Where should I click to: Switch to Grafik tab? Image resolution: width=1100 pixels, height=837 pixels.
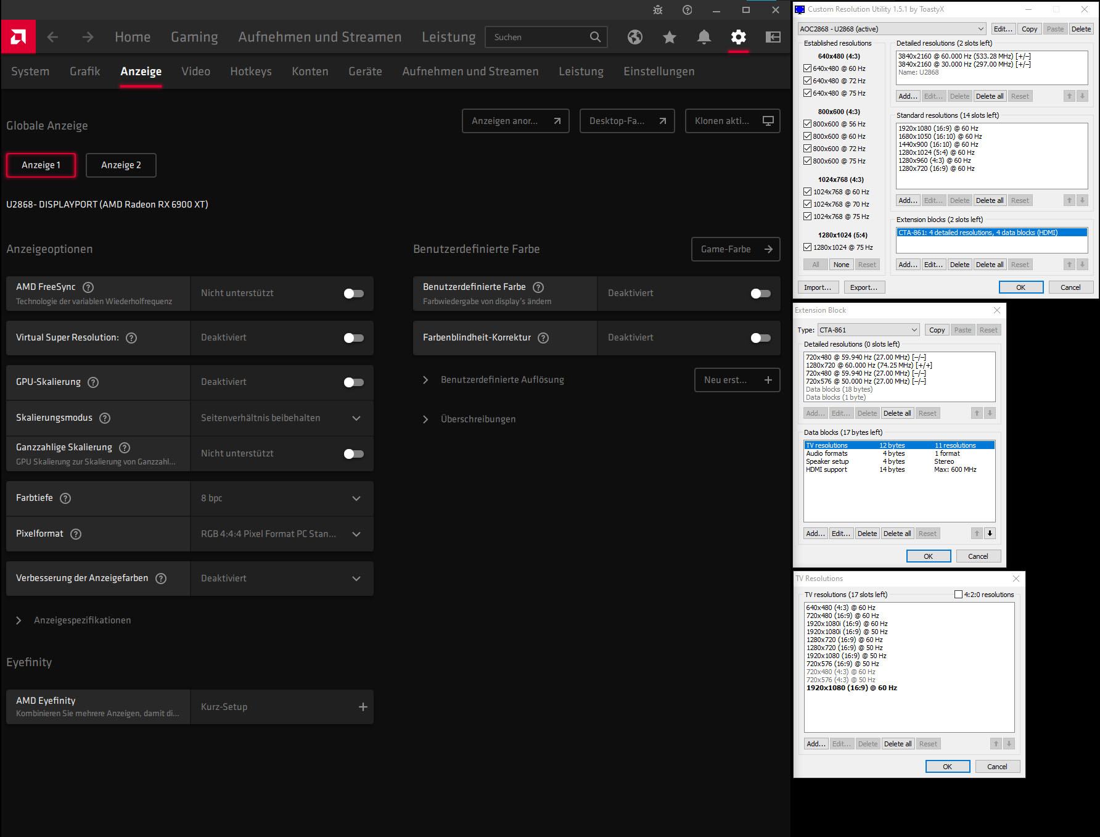85,72
